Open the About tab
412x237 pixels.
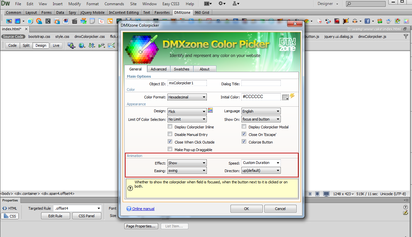[x=205, y=69]
